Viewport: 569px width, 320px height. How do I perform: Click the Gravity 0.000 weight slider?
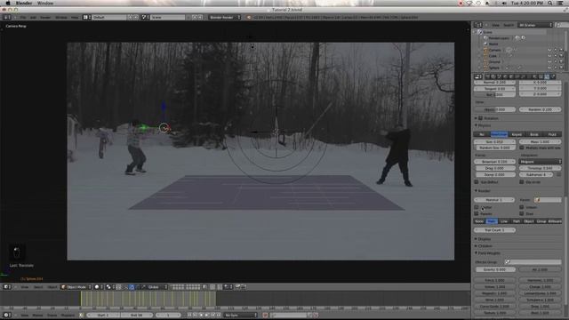[495, 269]
